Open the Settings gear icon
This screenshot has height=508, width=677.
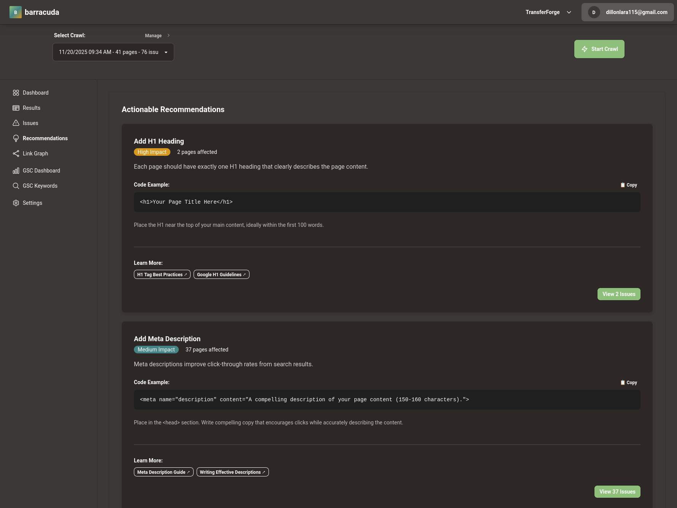pos(16,203)
